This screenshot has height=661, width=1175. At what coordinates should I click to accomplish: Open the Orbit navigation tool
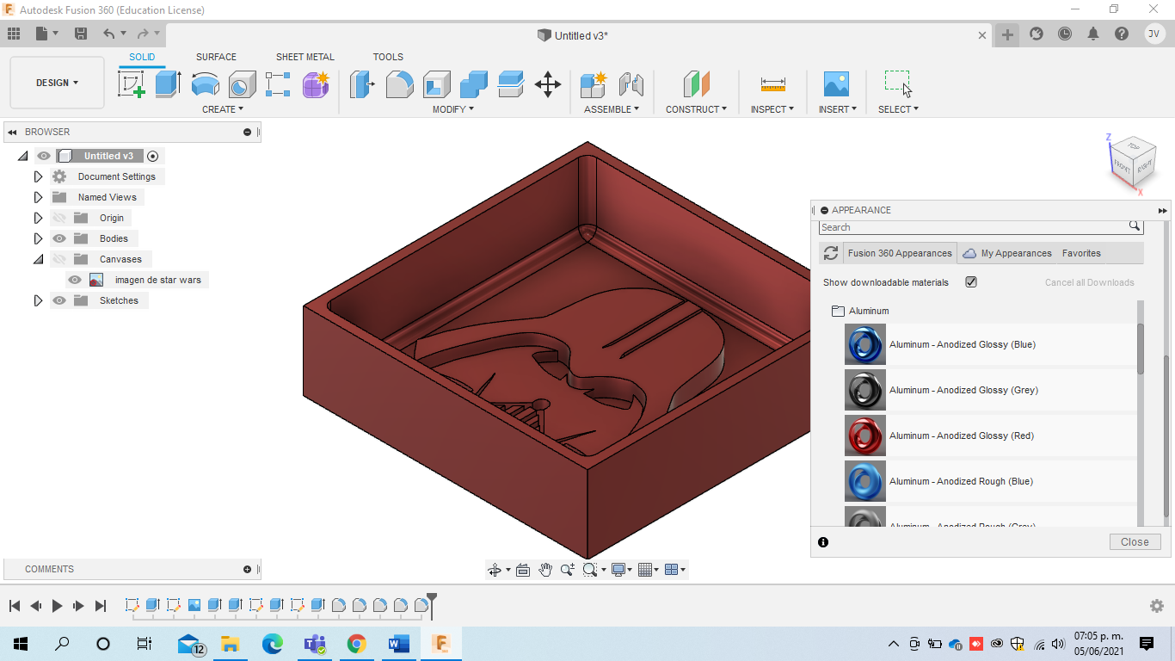point(495,569)
